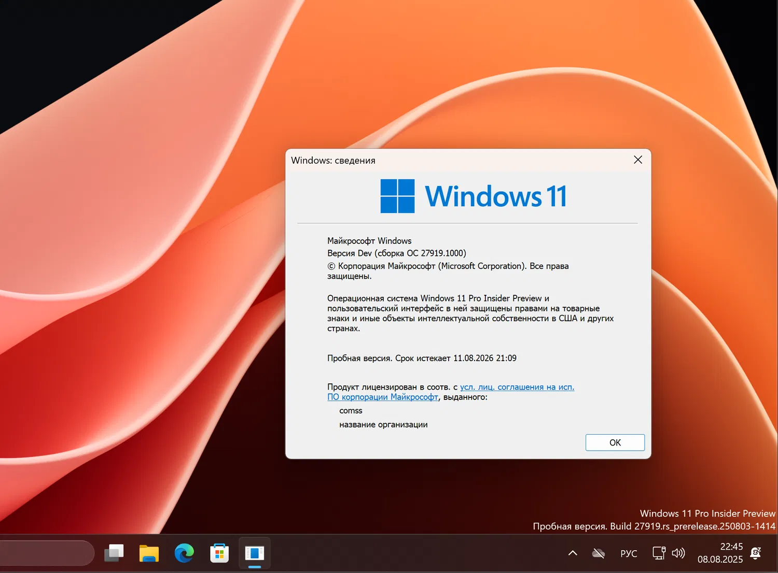Open the notifications bell with do-not-disturb
Viewport: 778px width, 573px height.
point(755,553)
